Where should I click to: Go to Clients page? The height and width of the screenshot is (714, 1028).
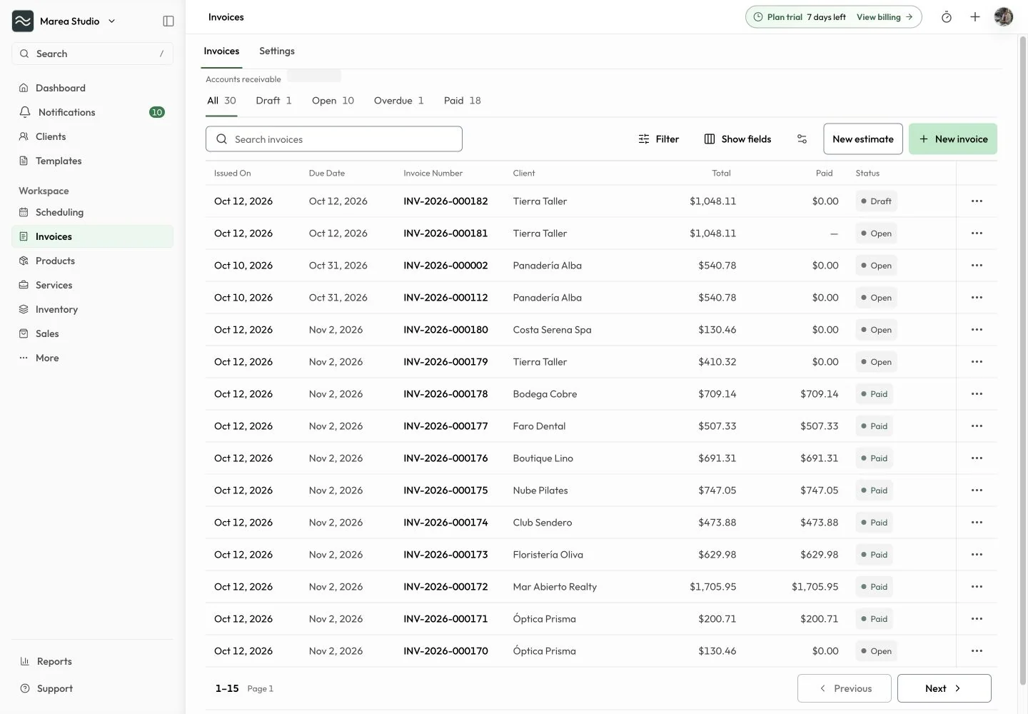tap(92, 136)
